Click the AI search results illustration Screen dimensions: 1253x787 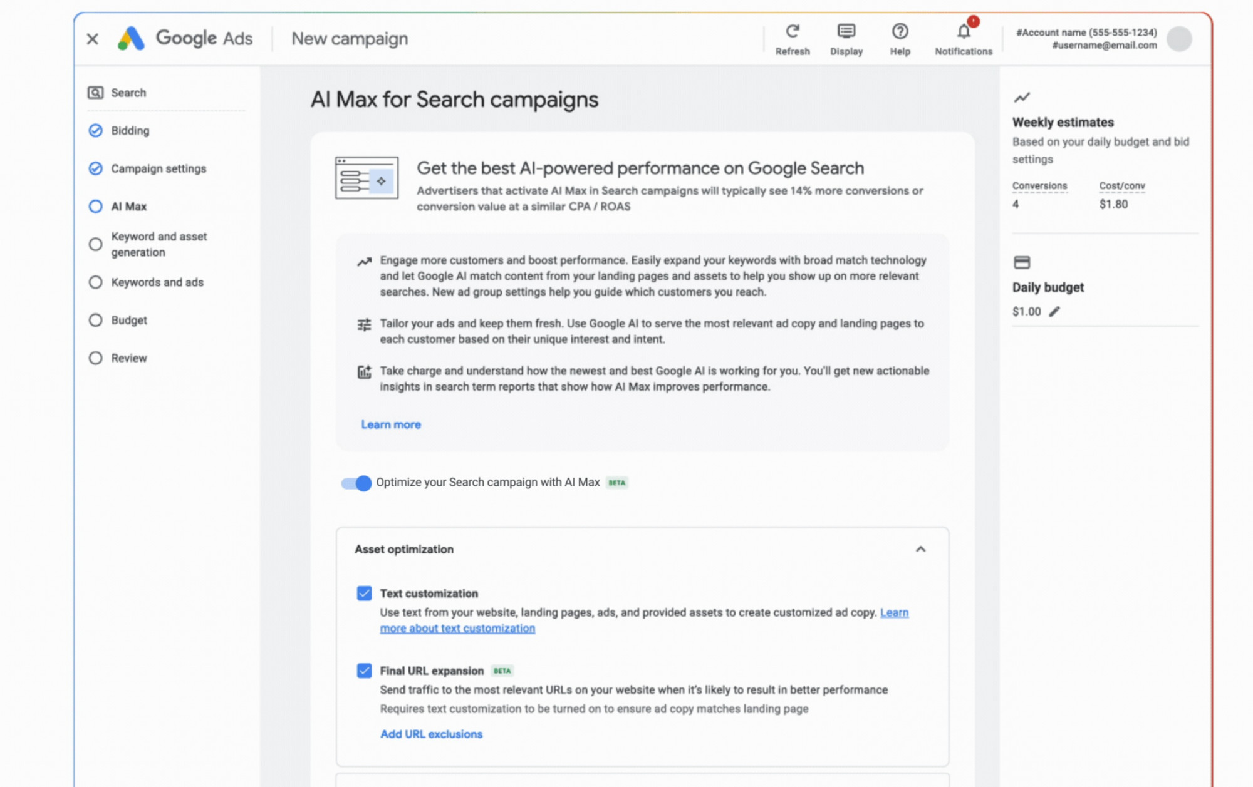(367, 178)
